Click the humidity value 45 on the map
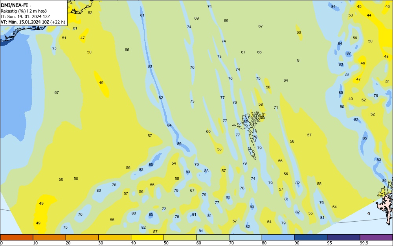Screen dimensions: 393x246 [359, 7]
